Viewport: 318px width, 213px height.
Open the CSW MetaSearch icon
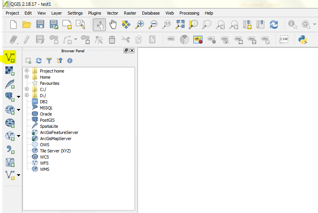(x=284, y=39)
